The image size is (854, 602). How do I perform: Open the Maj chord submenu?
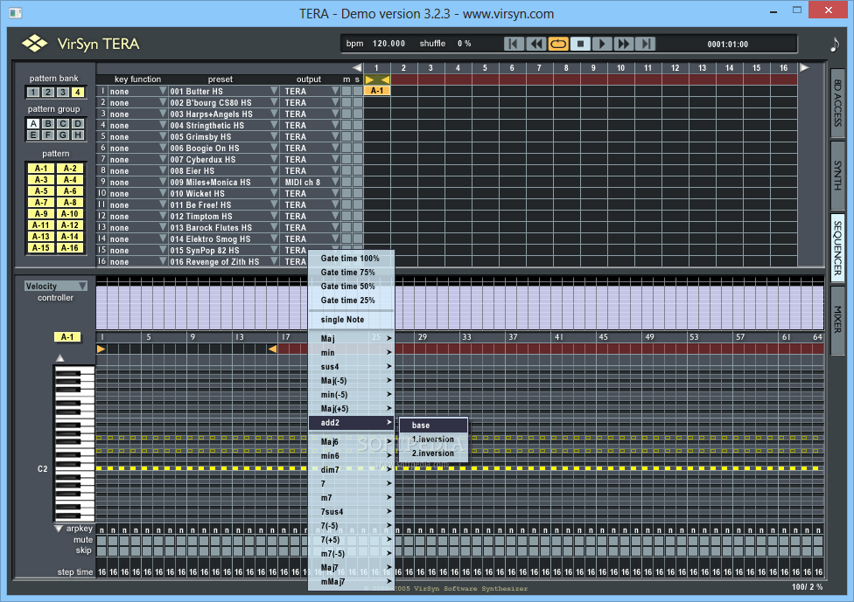(351, 338)
